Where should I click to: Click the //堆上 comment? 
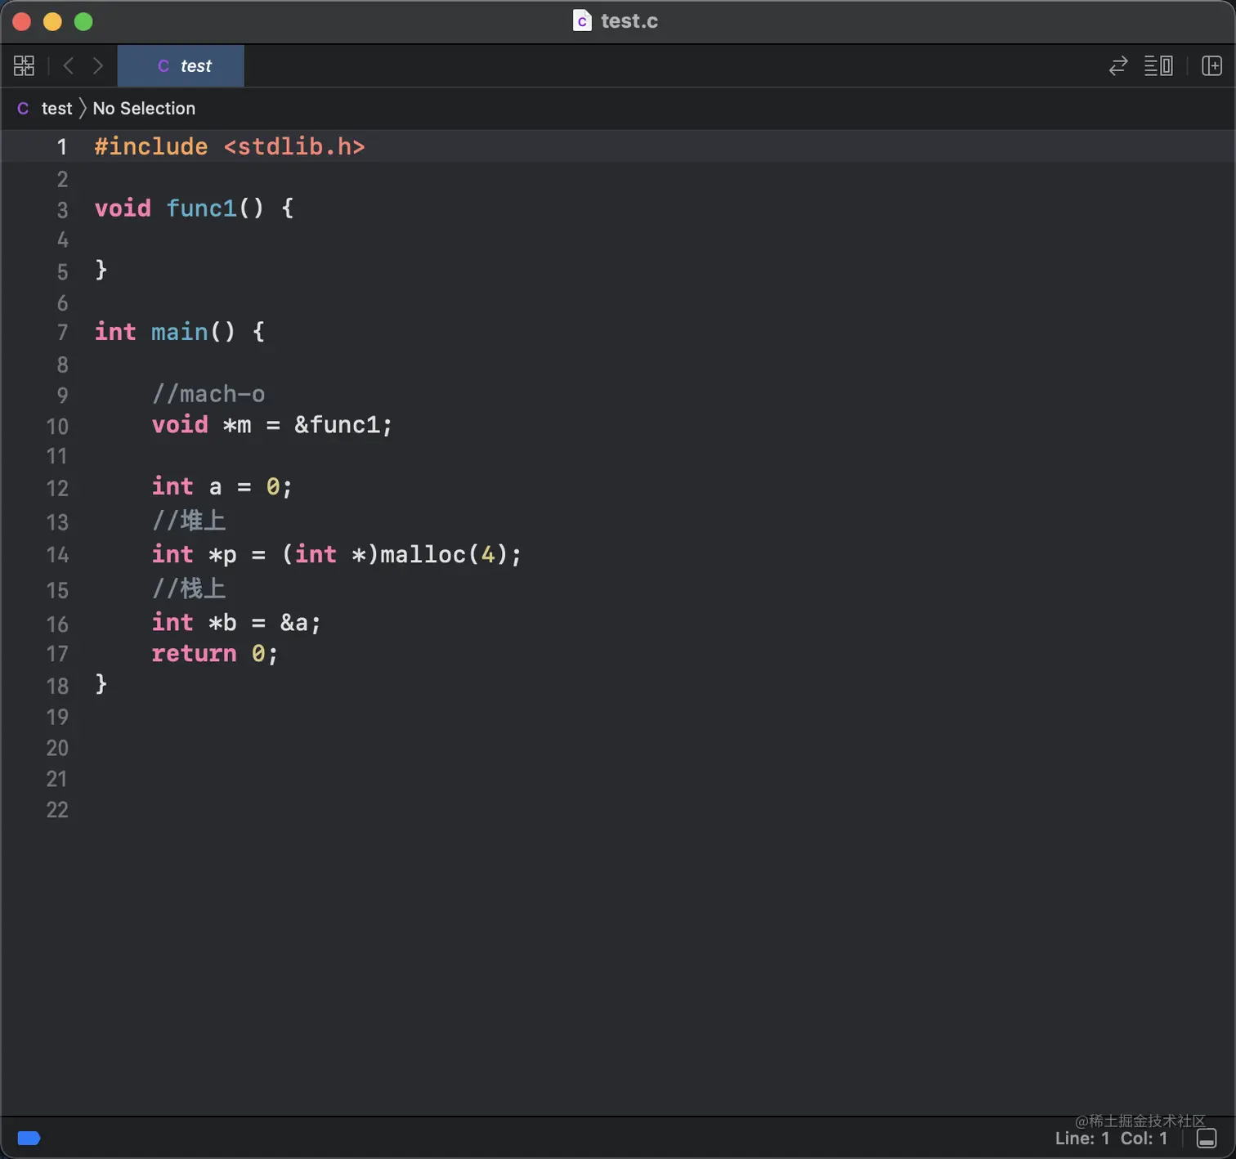pyautogui.click(x=189, y=521)
